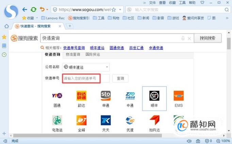Expand the 公司名称 company dropdown
Image resolution: width=232 pixels, height=144 pixels.
[86, 67]
